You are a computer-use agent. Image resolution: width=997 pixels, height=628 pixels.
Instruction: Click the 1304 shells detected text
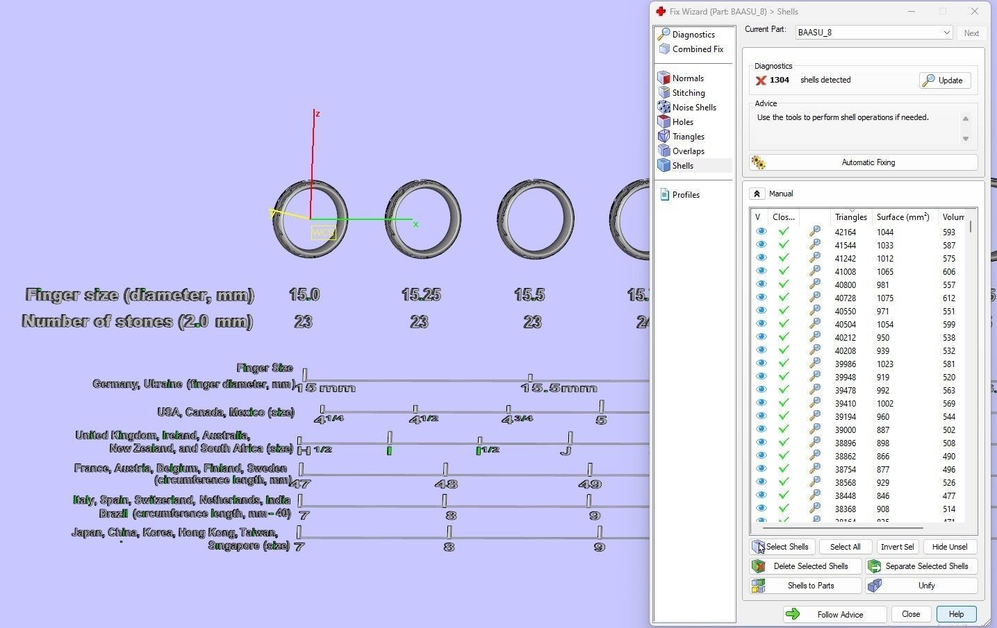[810, 80]
